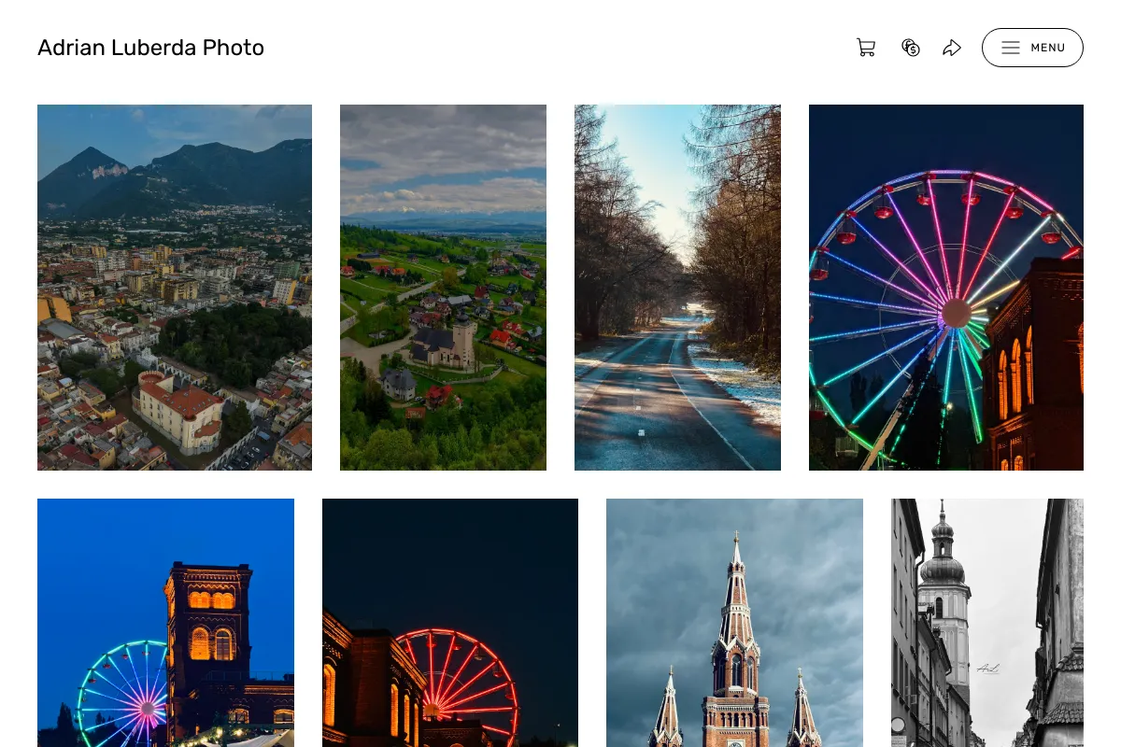Image resolution: width=1121 pixels, height=747 pixels.
Task: Click the word MENU in header
Action: (x=1048, y=48)
